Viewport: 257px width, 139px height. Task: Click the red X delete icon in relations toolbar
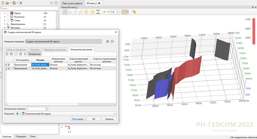tap(25, 54)
